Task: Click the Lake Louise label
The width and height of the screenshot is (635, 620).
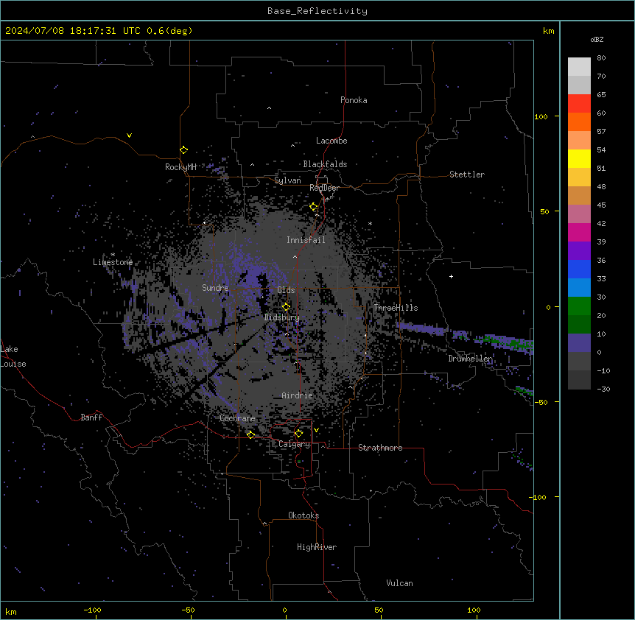Action: pos(13,356)
